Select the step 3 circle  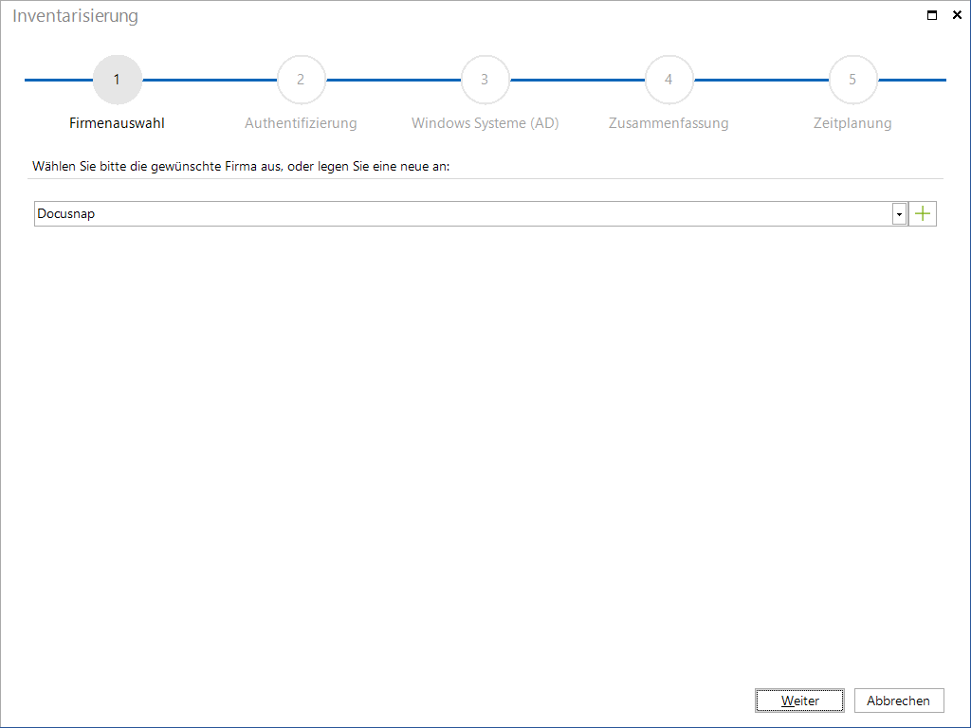[485, 80]
